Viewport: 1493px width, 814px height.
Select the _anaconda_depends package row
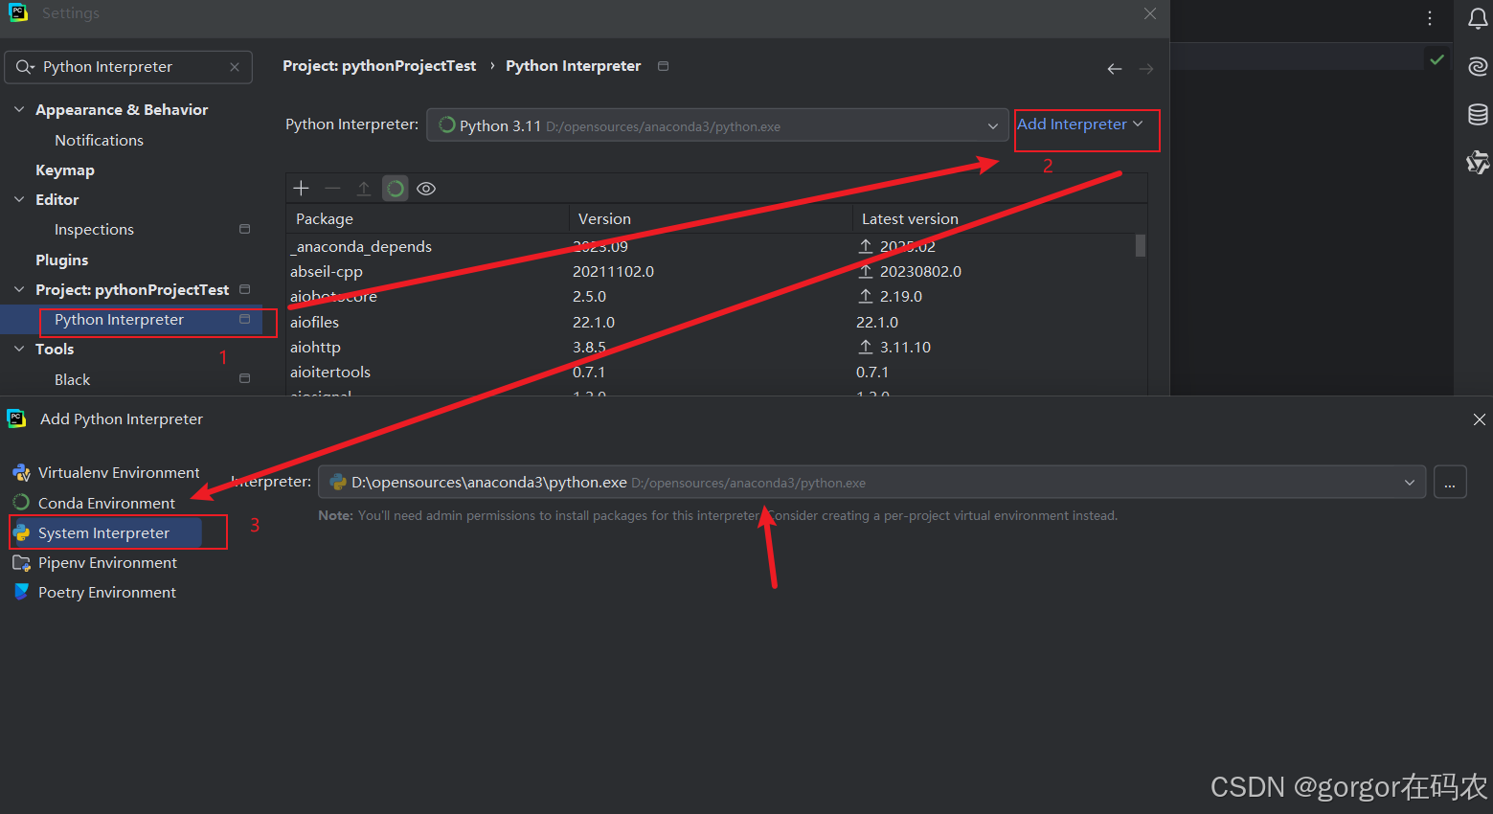click(711, 247)
